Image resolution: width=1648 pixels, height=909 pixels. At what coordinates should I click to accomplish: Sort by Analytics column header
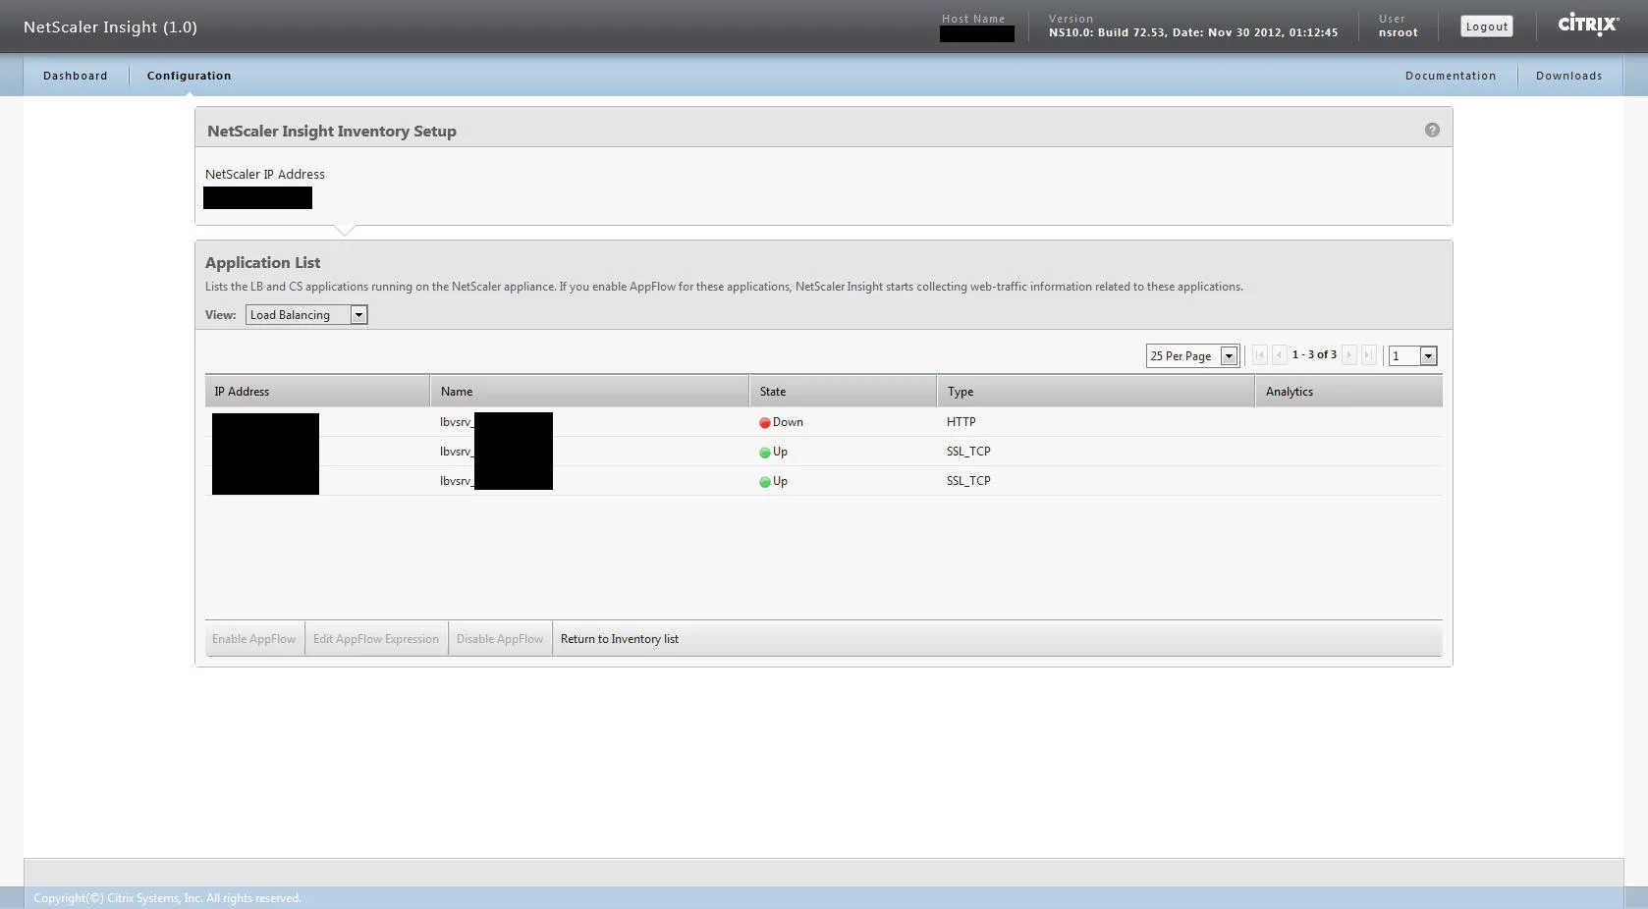point(1349,391)
